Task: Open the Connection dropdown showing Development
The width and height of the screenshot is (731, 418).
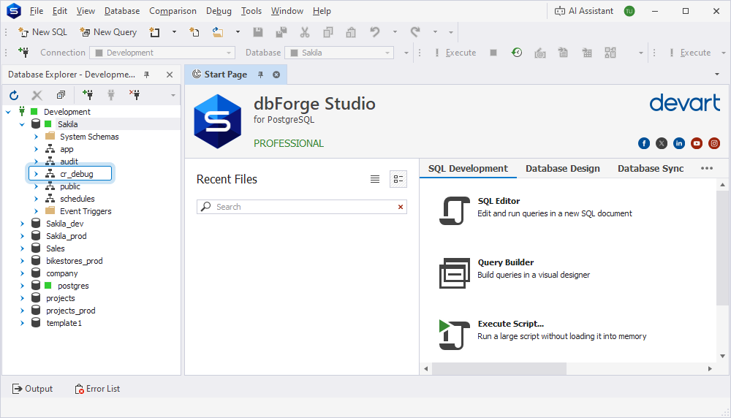Action: coord(162,53)
